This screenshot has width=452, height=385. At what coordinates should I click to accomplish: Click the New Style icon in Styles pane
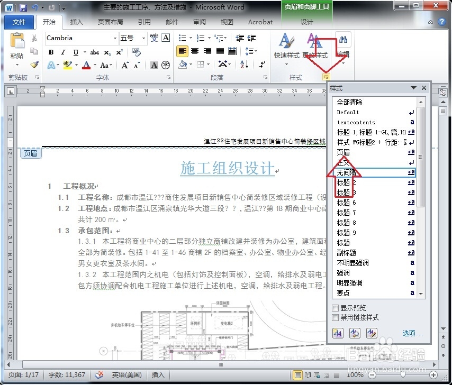337,333
